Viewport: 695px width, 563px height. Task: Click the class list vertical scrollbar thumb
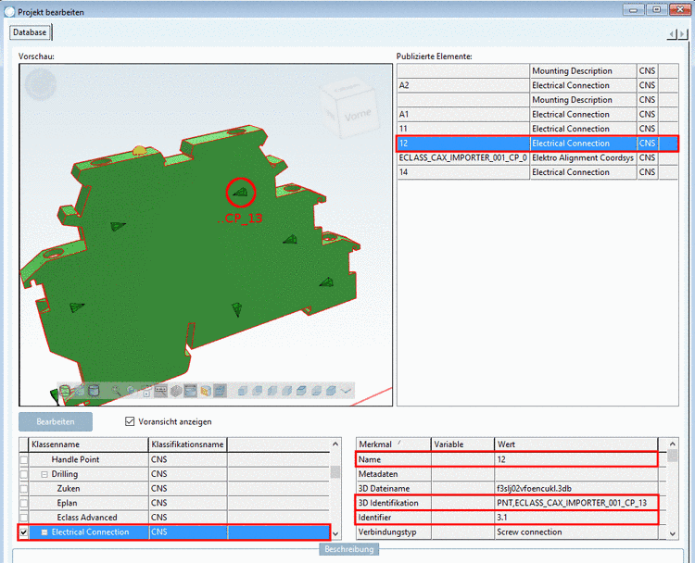point(335,471)
